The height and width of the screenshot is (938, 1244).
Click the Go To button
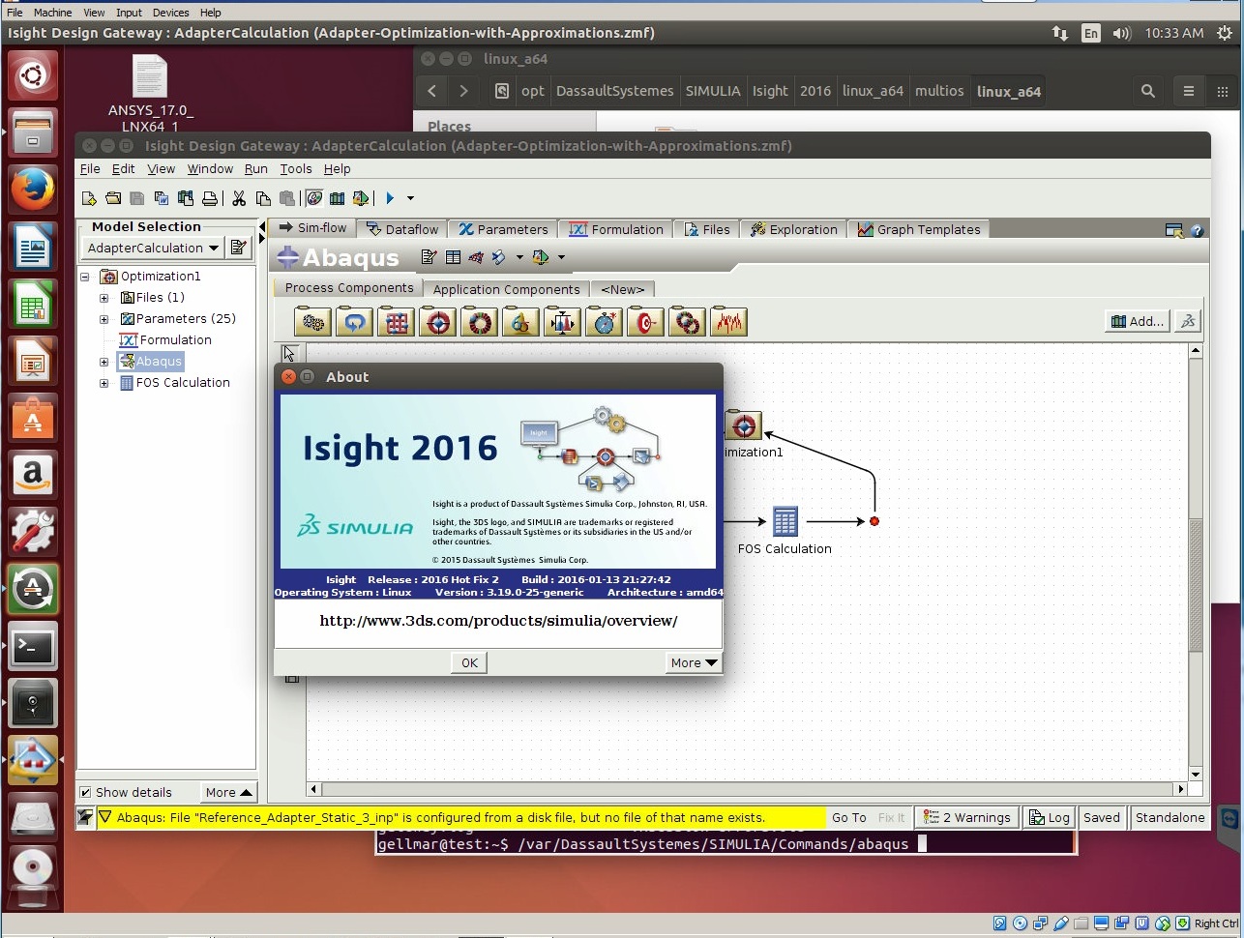point(849,817)
